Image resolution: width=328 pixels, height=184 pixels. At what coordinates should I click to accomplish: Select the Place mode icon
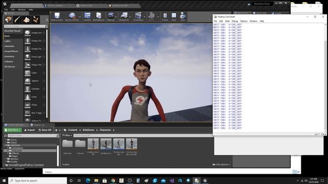coord(8,19)
